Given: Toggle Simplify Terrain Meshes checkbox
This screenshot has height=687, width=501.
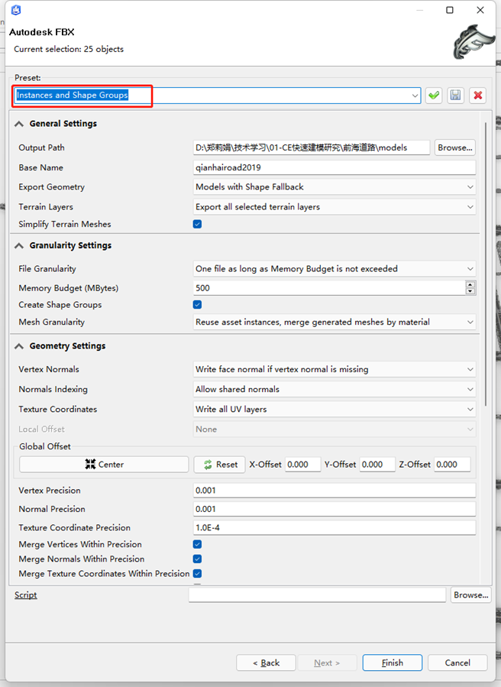Looking at the screenshot, I should point(198,225).
